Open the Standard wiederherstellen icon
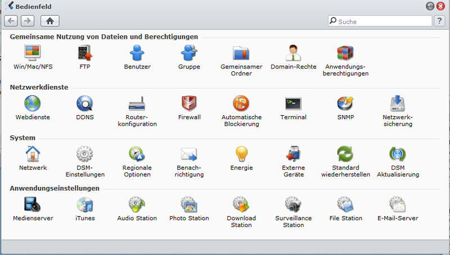Image resolution: width=450 pixels, height=255 pixels. tap(345, 154)
